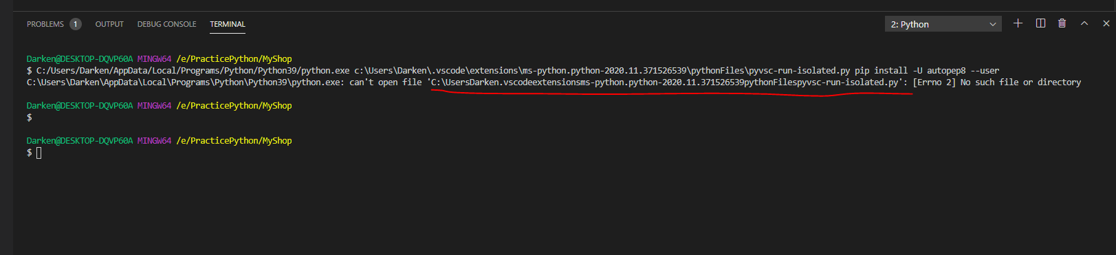Click the pip install command line text
Image resolution: width=1116 pixels, height=255 pixels.
pyautogui.click(x=513, y=71)
